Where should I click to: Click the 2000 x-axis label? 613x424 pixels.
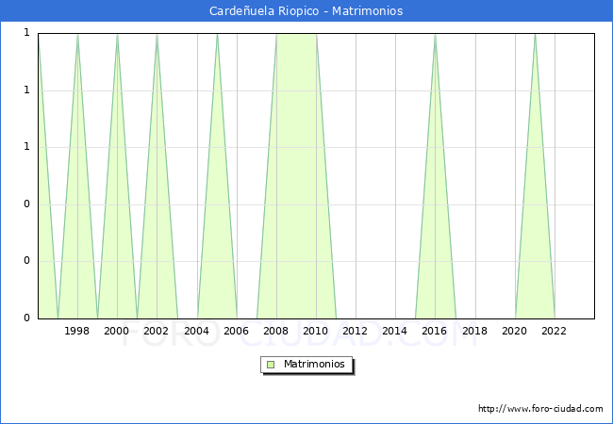click(x=116, y=331)
